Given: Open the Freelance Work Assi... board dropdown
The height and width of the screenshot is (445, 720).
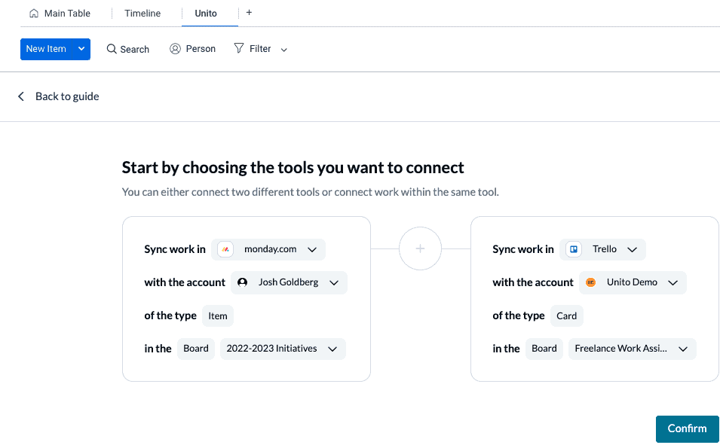Looking at the screenshot, I should 633,349.
